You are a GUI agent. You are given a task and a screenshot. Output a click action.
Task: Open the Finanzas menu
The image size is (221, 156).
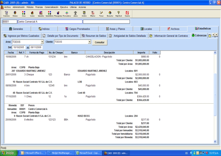point(39,7)
